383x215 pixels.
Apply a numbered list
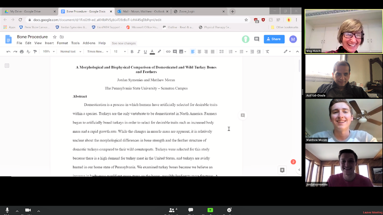tap(230, 51)
